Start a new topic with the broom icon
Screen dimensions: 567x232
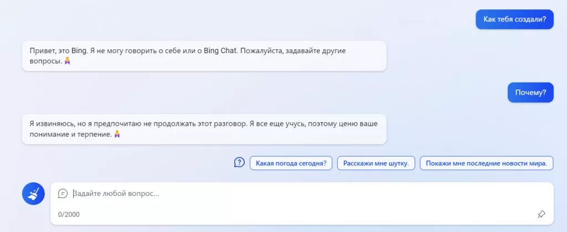tap(33, 194)
